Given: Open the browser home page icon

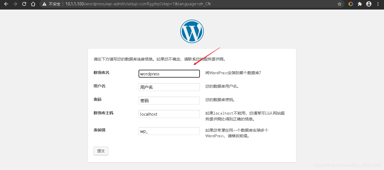Looking at the screenshot, I should tap(33, 4).
